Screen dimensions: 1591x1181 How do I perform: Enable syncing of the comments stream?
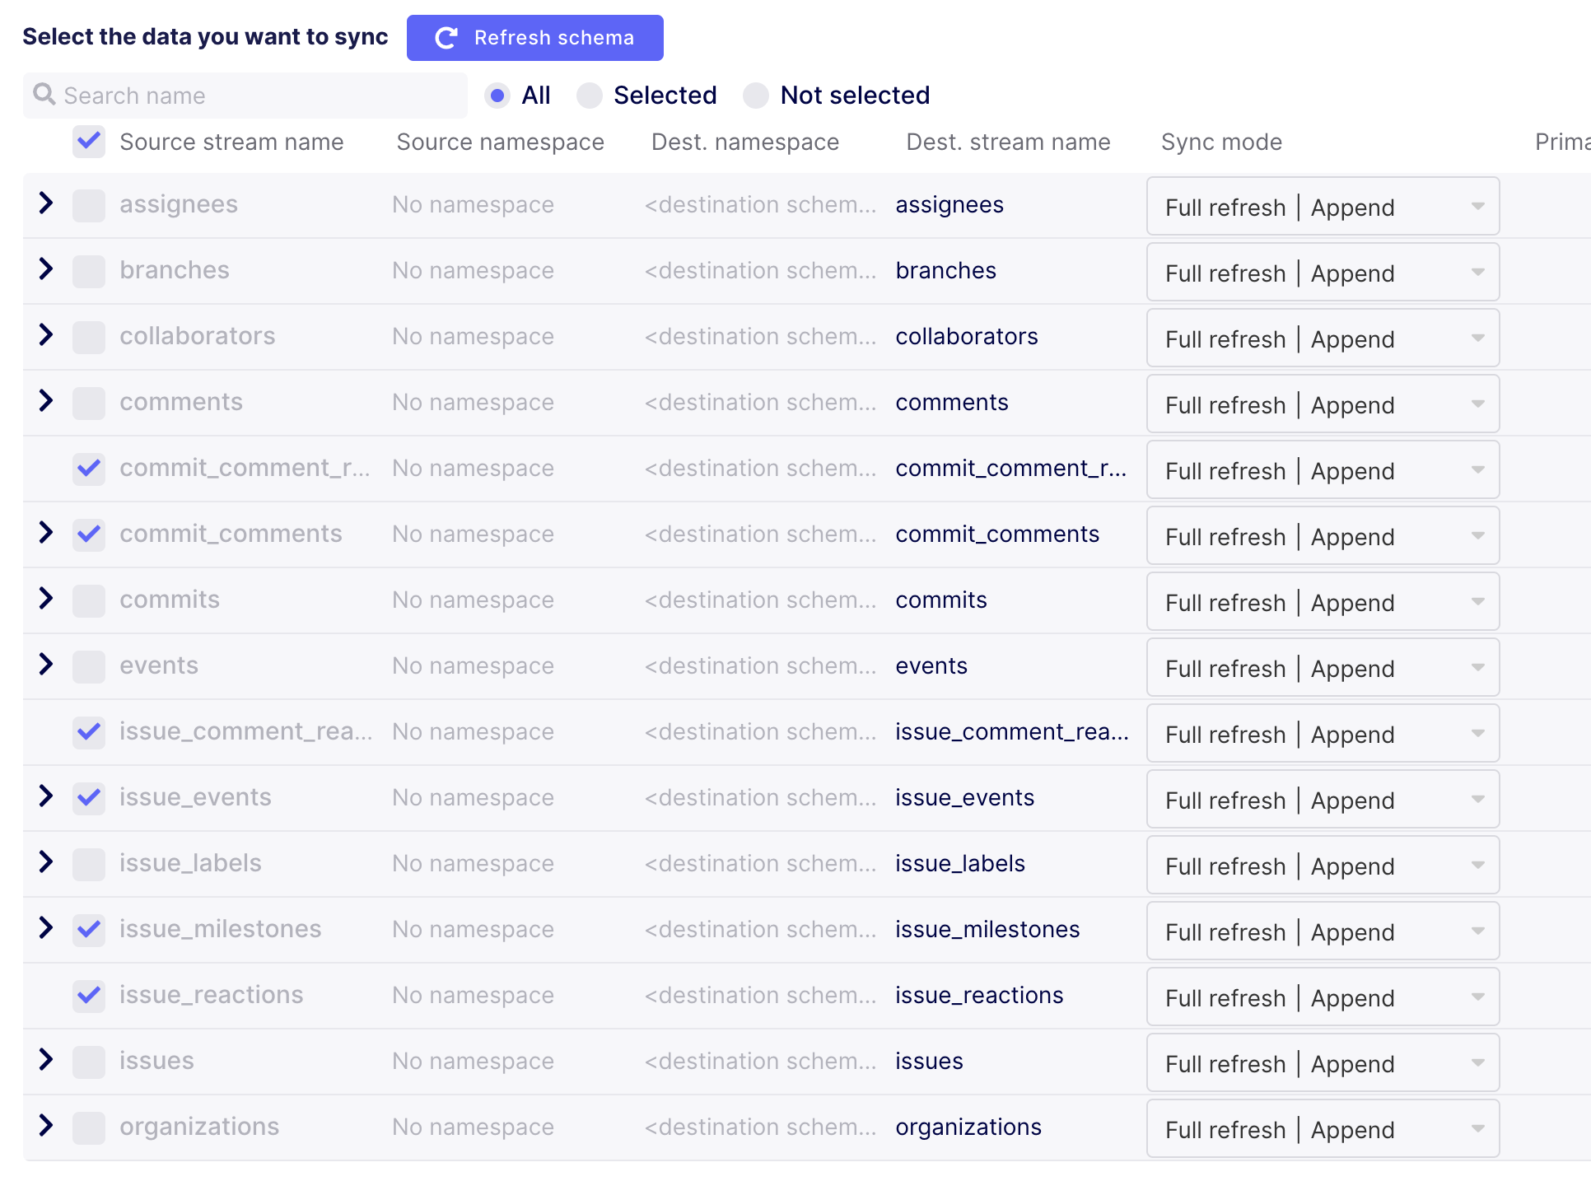coord(88,402)
